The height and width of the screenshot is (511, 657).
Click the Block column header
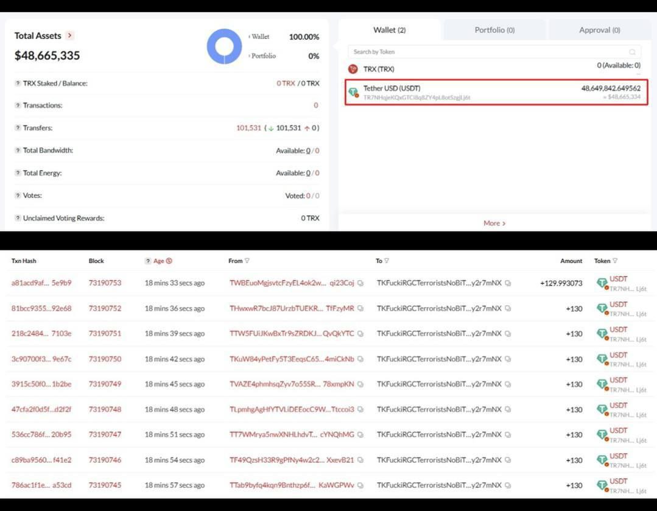click(x=96, y=261)
